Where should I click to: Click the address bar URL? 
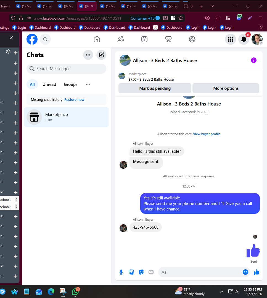77,18
